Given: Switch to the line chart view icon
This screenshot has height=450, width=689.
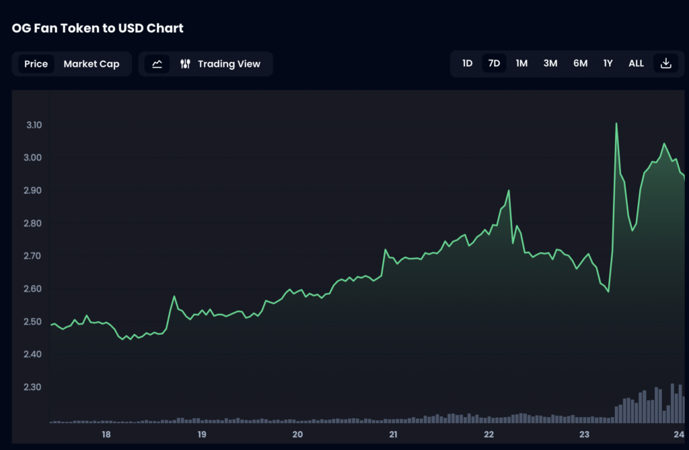Looking at the screenshot, I should click(157, 64).
